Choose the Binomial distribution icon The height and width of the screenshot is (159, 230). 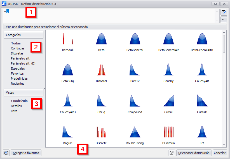tap(101, 70)
